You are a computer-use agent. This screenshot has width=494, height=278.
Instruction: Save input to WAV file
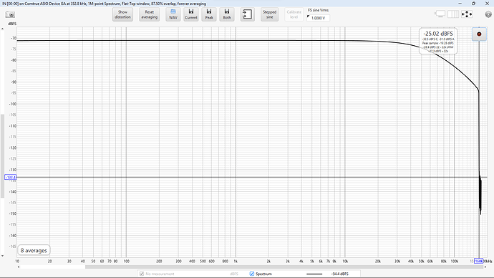click(173, 14)
